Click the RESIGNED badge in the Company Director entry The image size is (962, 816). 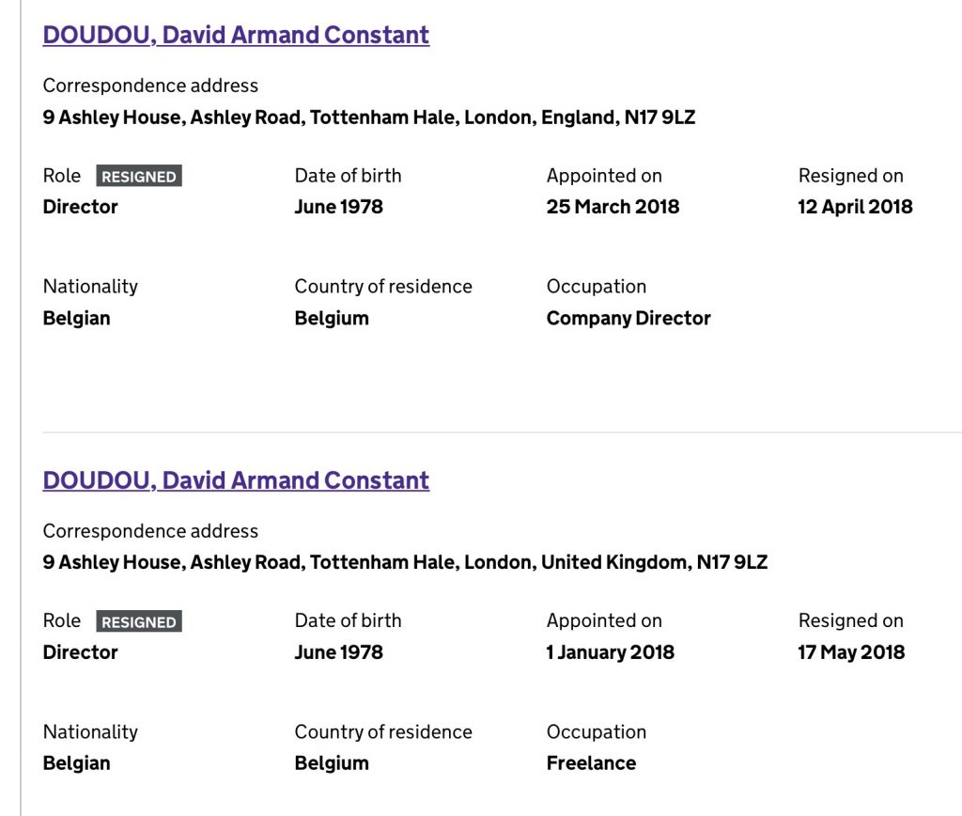click(139, 177)
